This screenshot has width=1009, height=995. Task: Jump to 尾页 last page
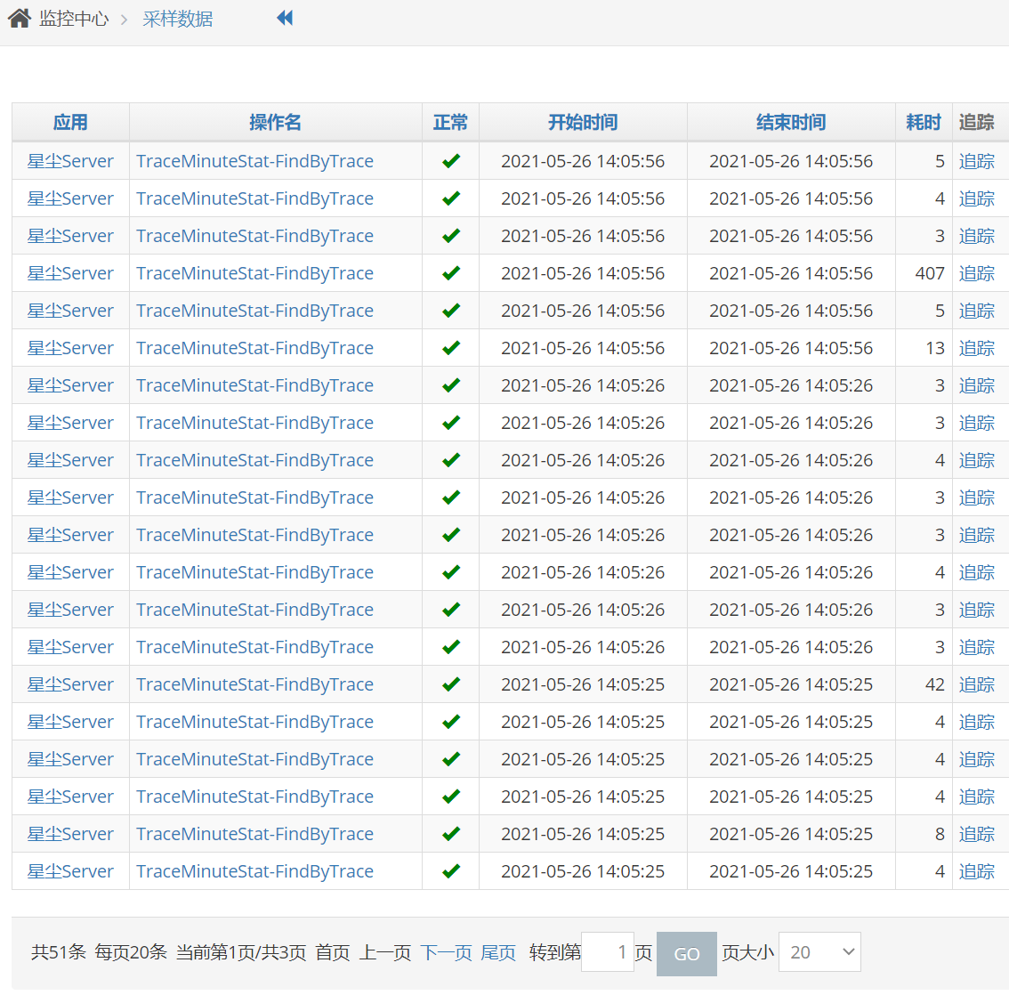498,952
